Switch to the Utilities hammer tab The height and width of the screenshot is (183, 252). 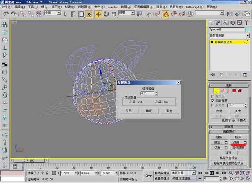[247, 23]
